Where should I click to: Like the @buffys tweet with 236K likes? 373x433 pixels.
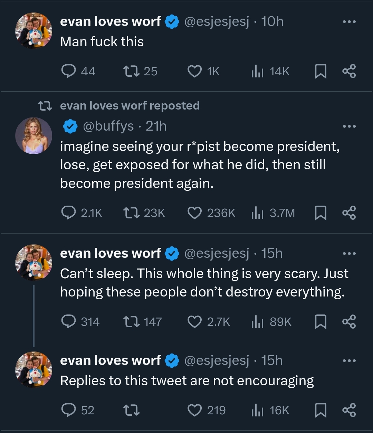194,213
